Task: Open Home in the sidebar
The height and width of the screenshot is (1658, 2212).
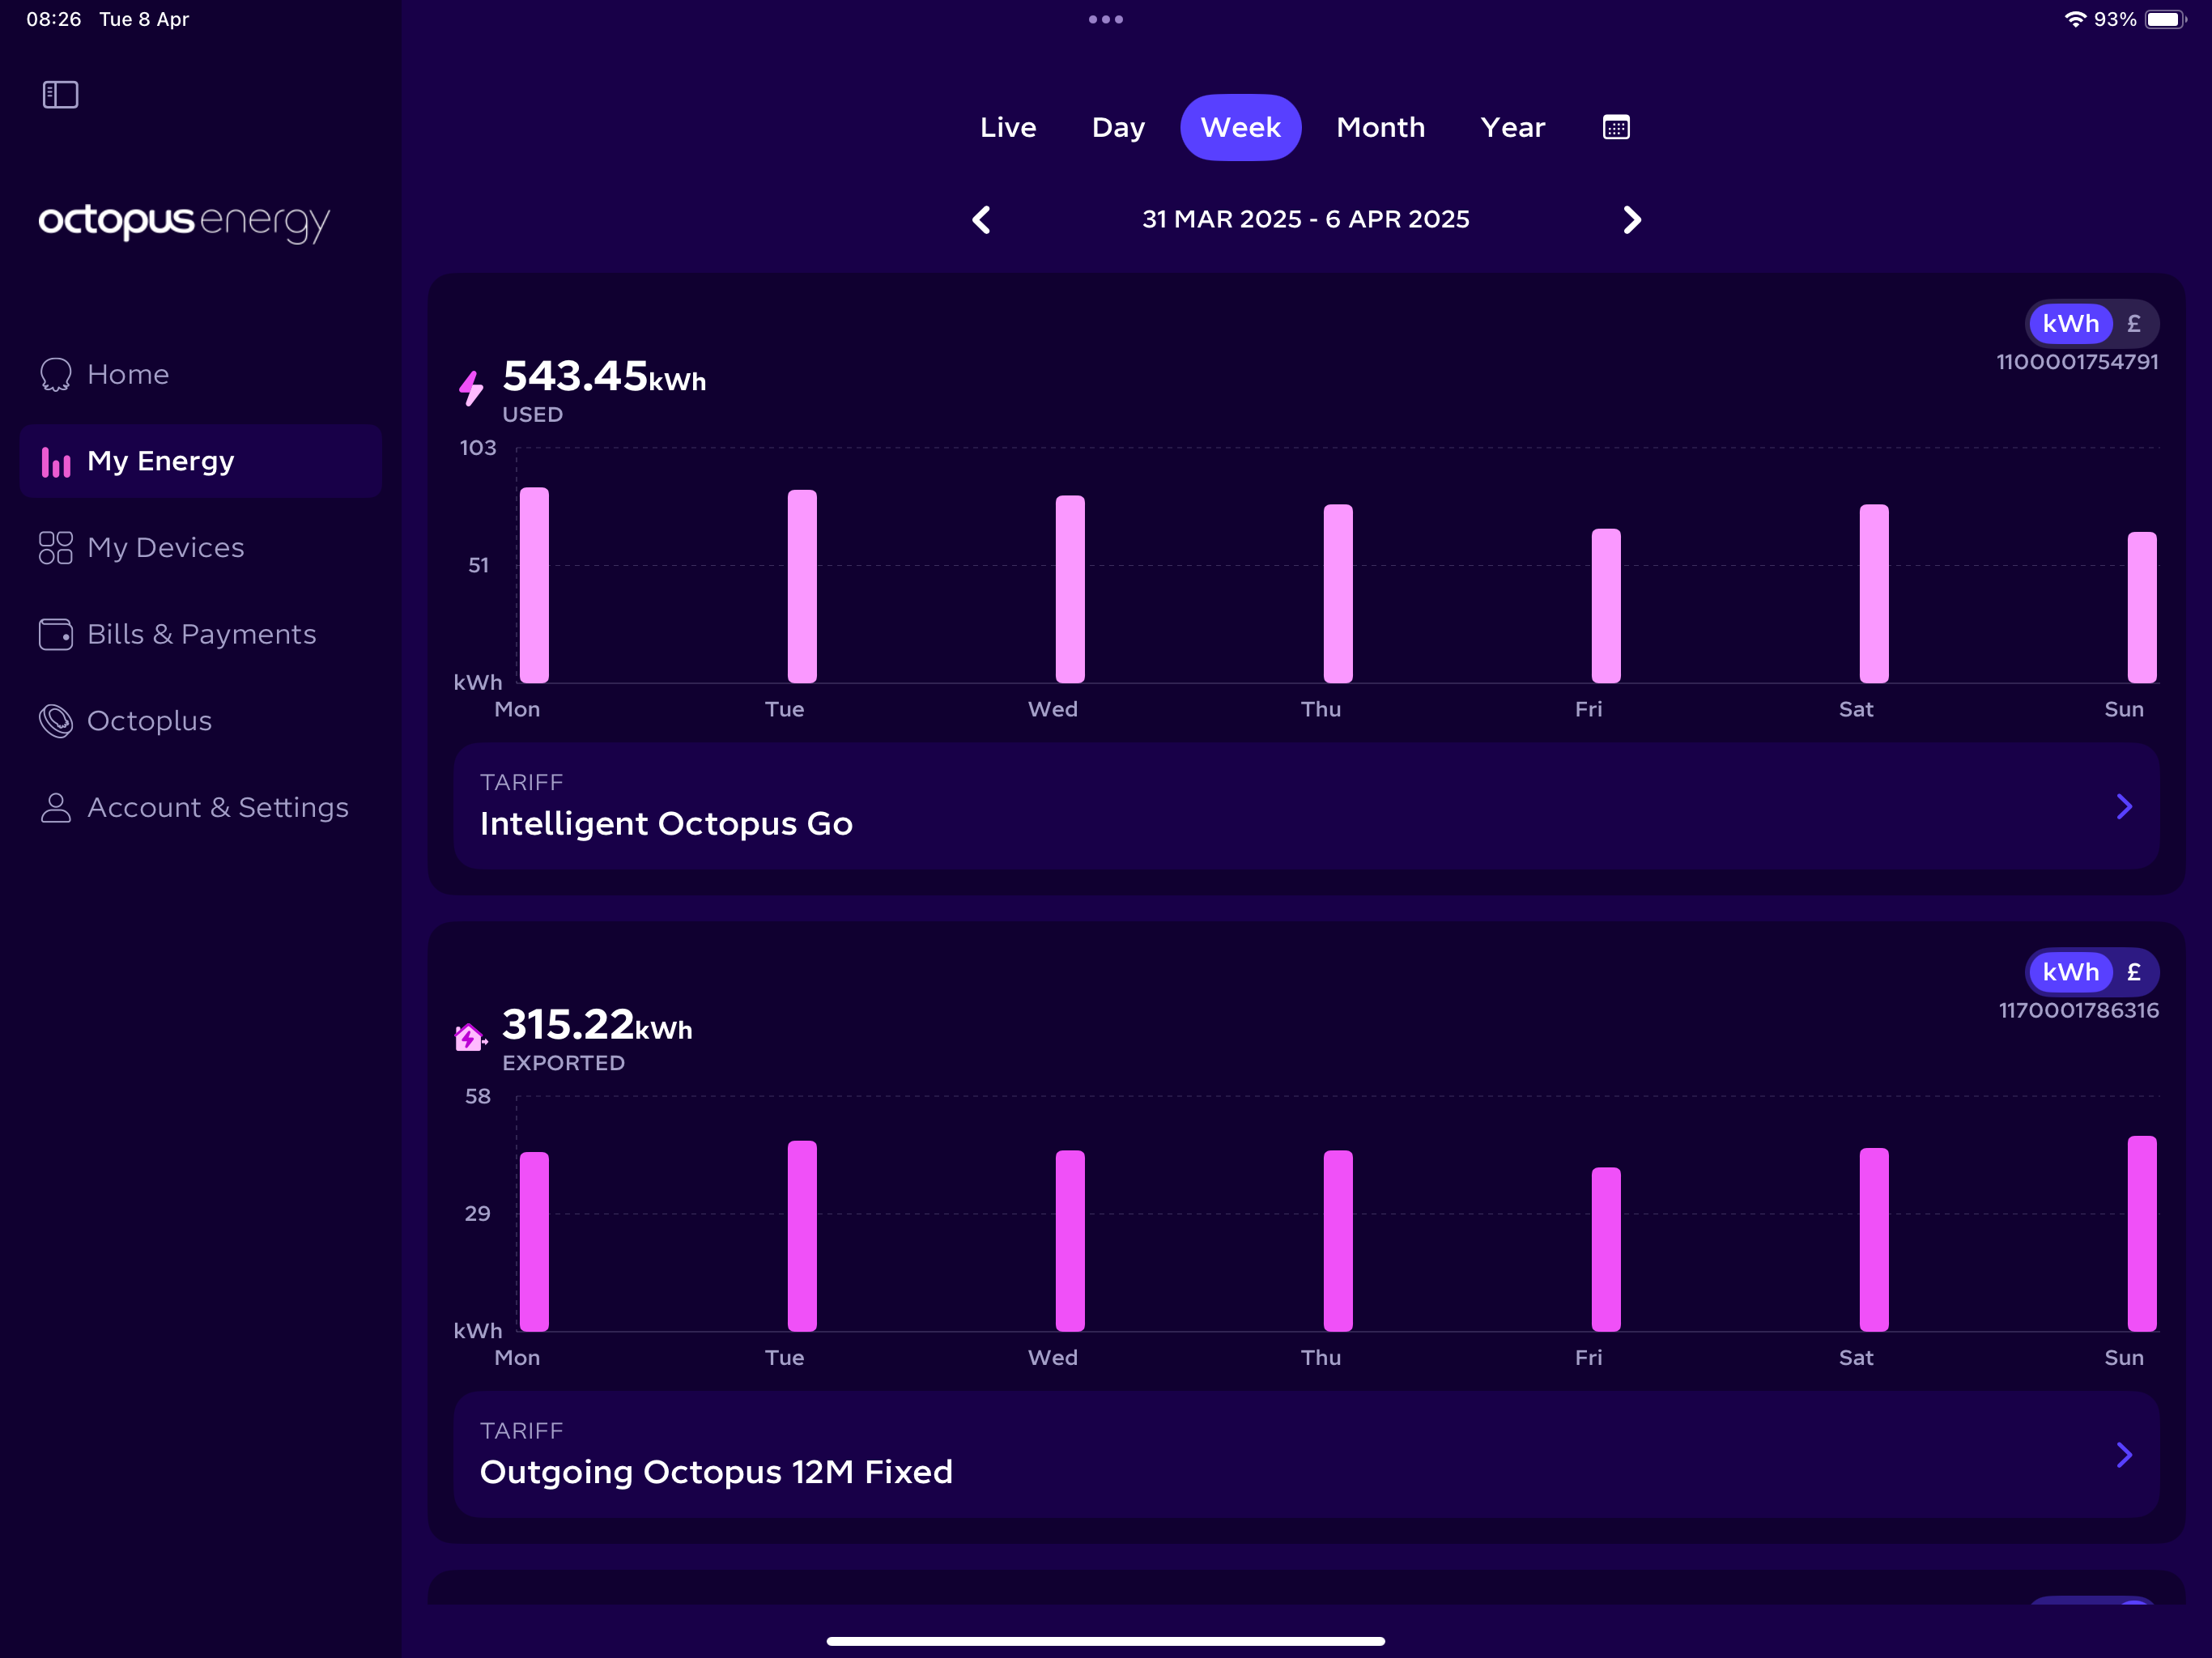Action: [x=201, y=374]
